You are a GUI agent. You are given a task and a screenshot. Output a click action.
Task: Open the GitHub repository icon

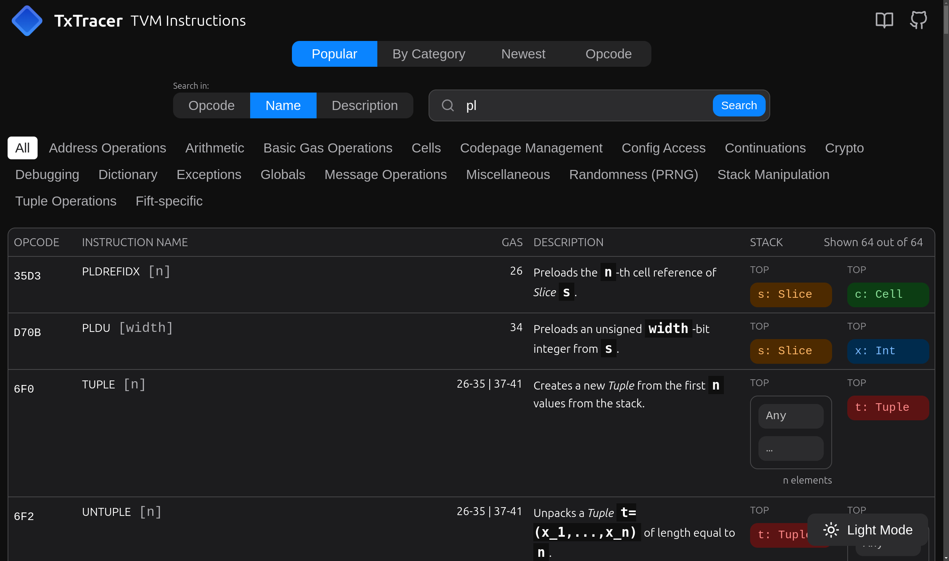(918, 20)
